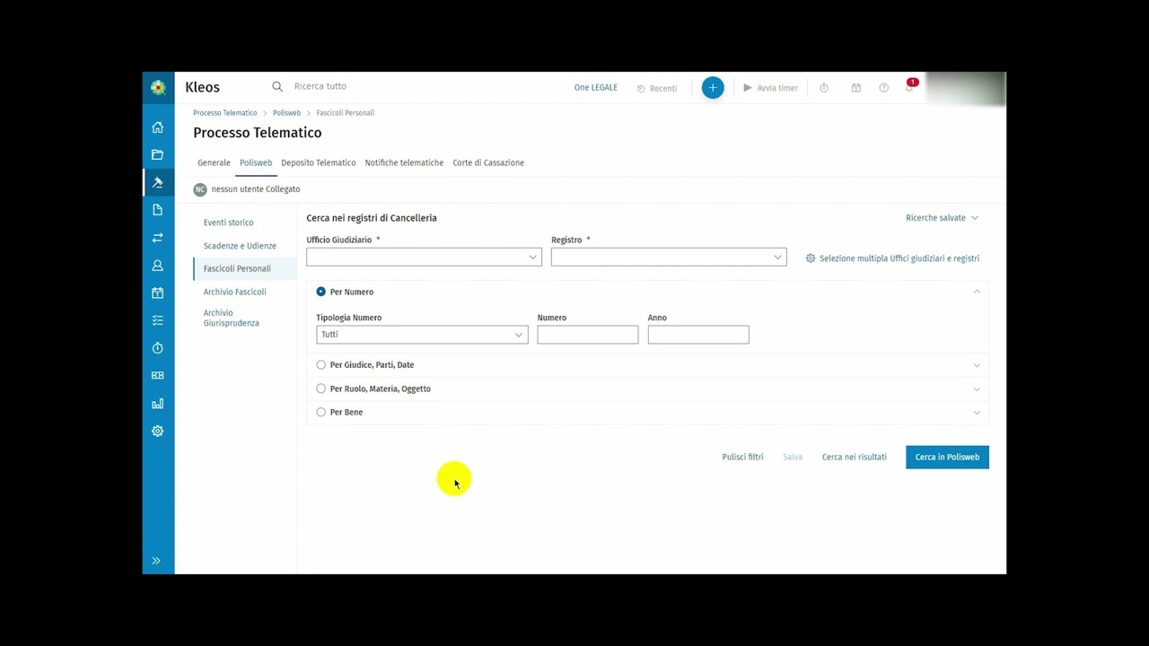Click the Anno input field
Screen dimensions: 1149x646
pos(698,335)
